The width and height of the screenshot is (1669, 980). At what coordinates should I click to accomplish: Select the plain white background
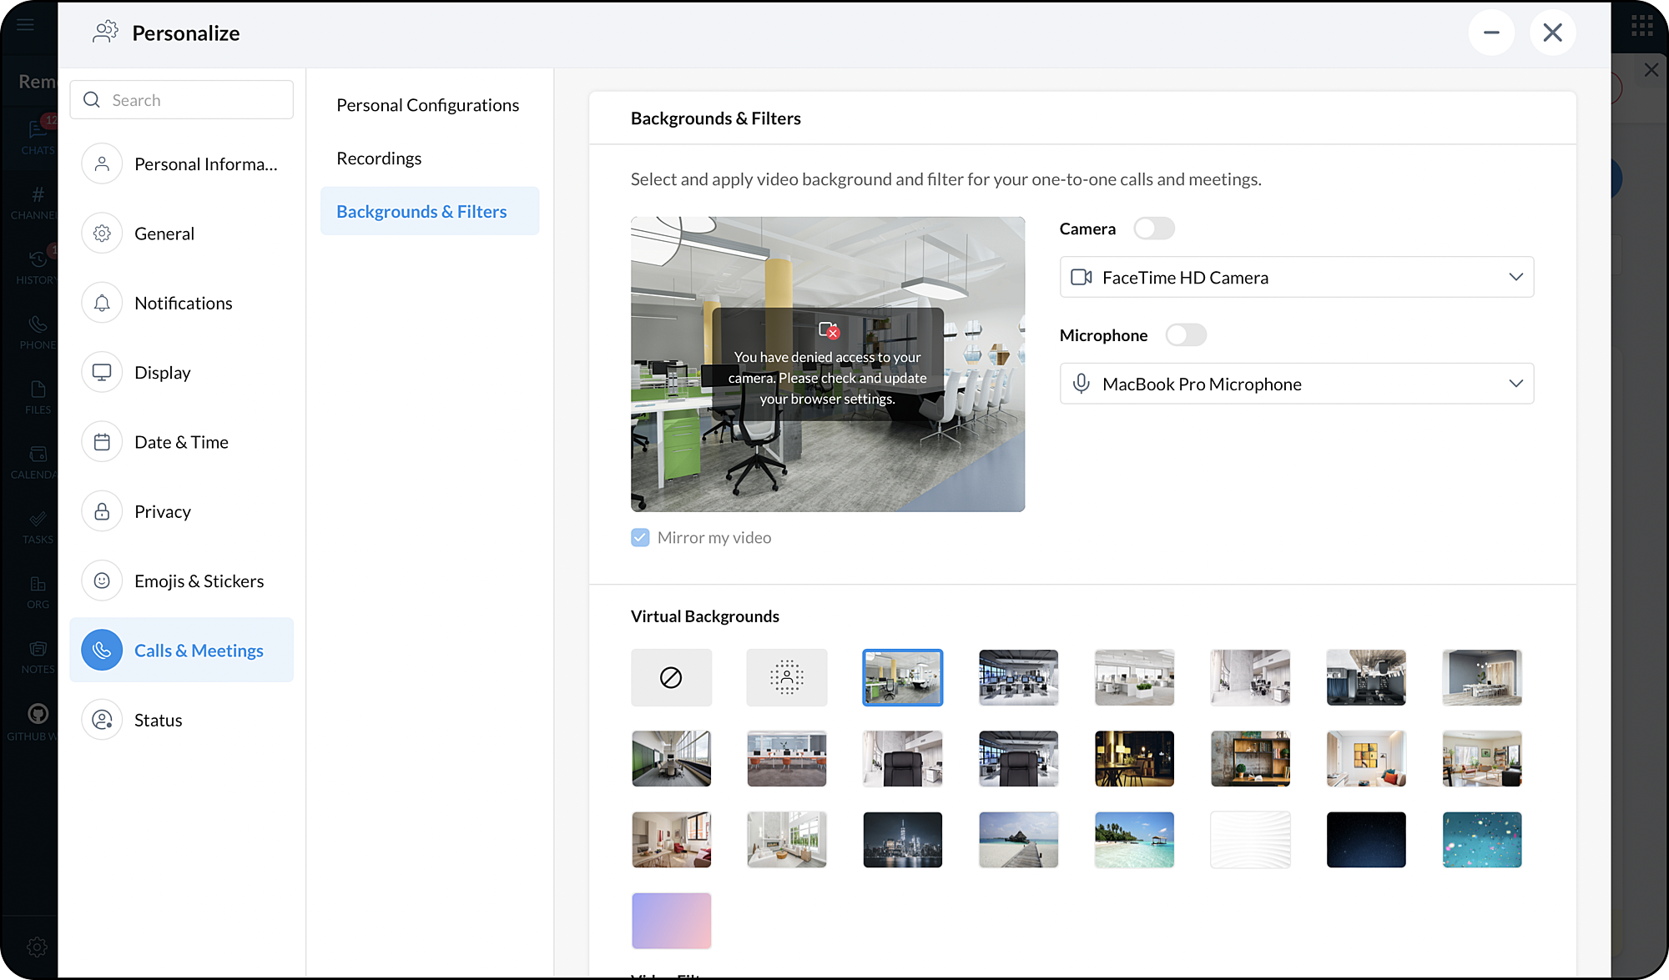(1250, 840)
